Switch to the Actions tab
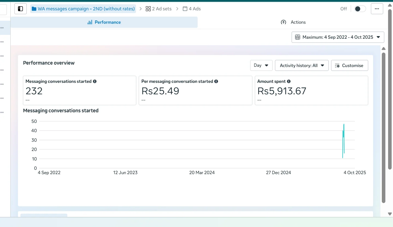 [x=293, y=22]
